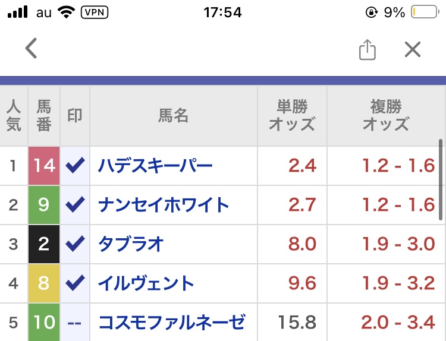The image size is (446, 341).
Task: Open the share sheet icon
Action: click(x=368, y=49)
